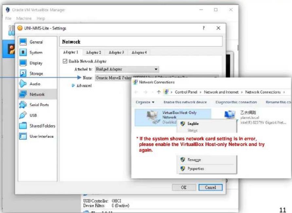The image size is (292, 213).
Task: Close the UNI-NMS-Lite Settings dialog
Action: 218,28
